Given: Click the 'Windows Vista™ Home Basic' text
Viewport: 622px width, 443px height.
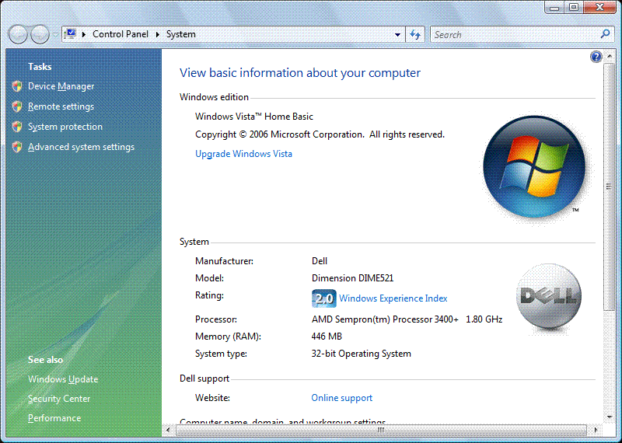Looking at the screenshot, I should pos(254,117).
